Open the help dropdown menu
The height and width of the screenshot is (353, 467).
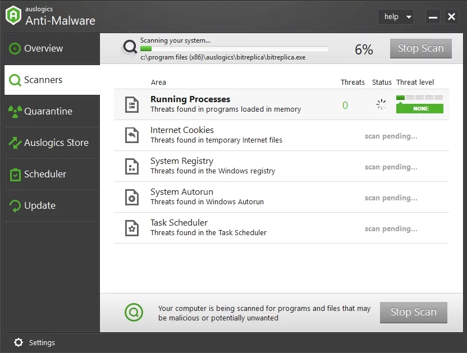pos(396,17)
